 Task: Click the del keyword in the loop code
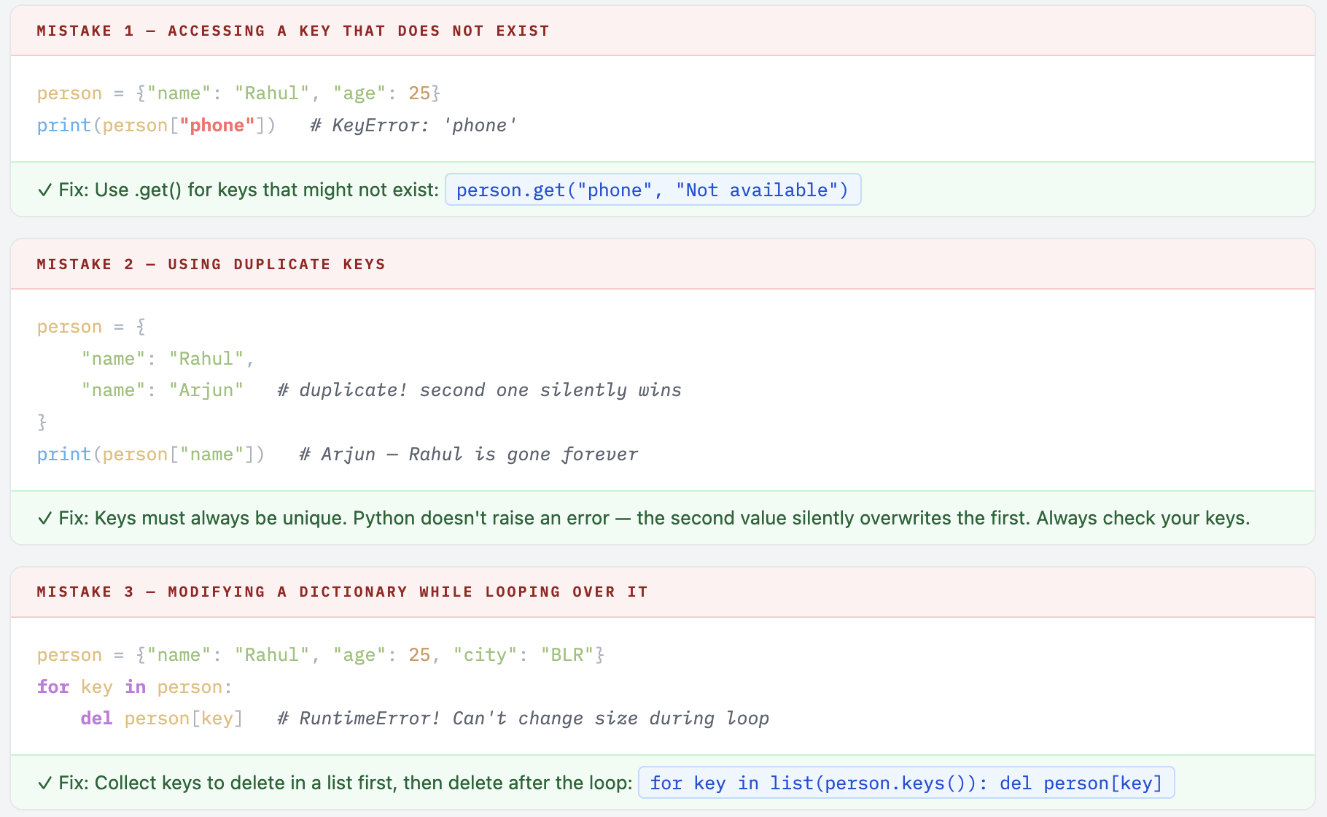[96, 718]
